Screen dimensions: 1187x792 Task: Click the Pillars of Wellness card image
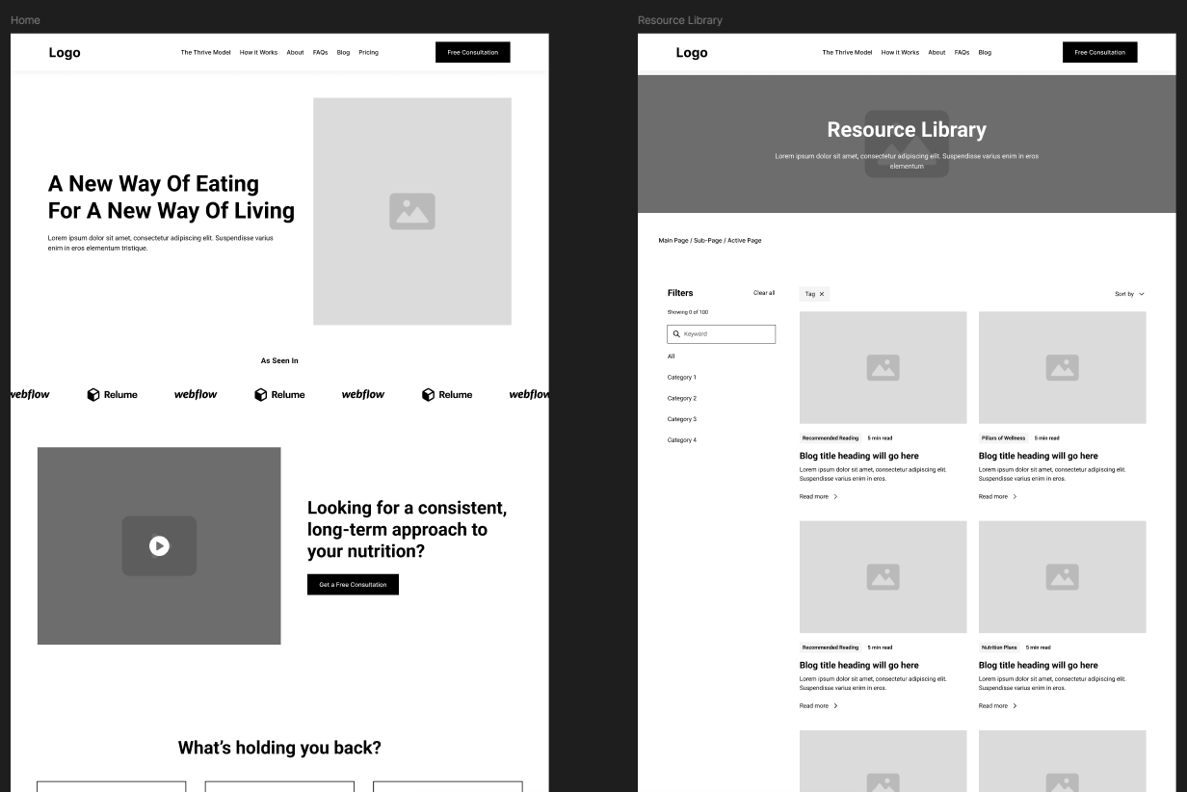coord(1063,367)
